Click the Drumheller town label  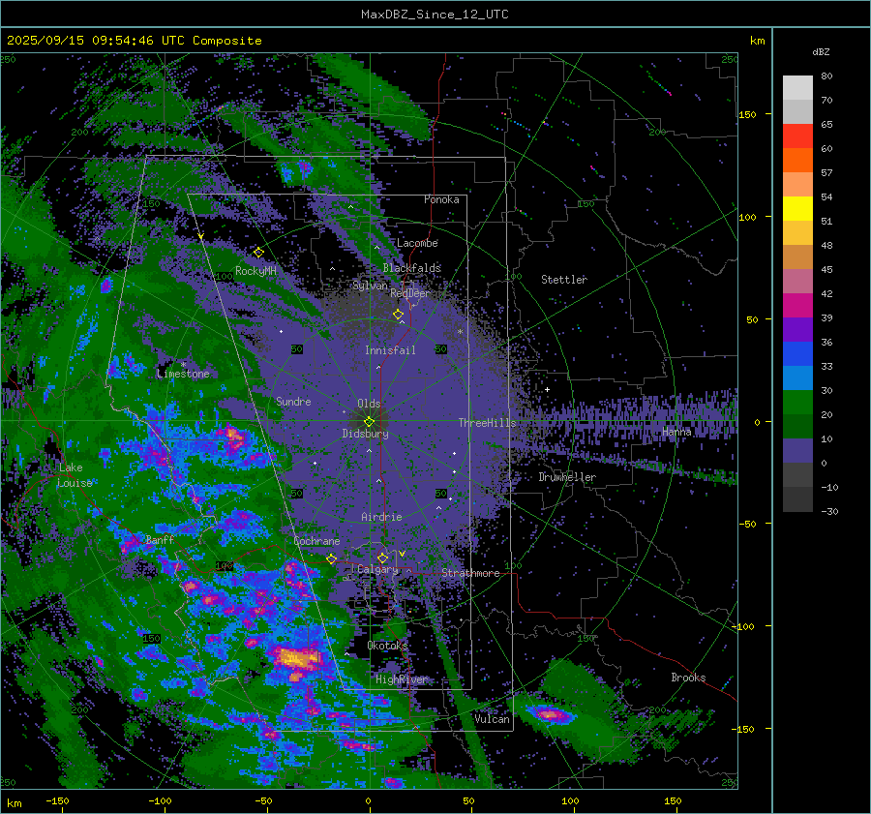[567, 477]
